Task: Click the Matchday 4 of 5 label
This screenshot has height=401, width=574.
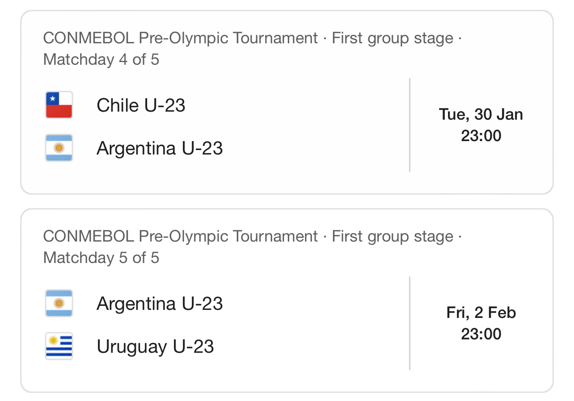Action: tap(101, 59)
